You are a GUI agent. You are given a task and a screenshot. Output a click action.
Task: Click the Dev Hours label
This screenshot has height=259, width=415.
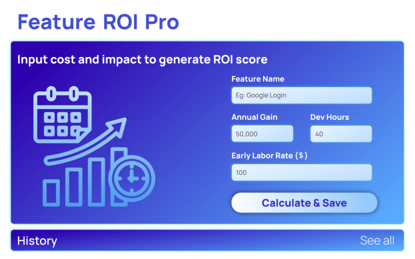click(329, 117)
